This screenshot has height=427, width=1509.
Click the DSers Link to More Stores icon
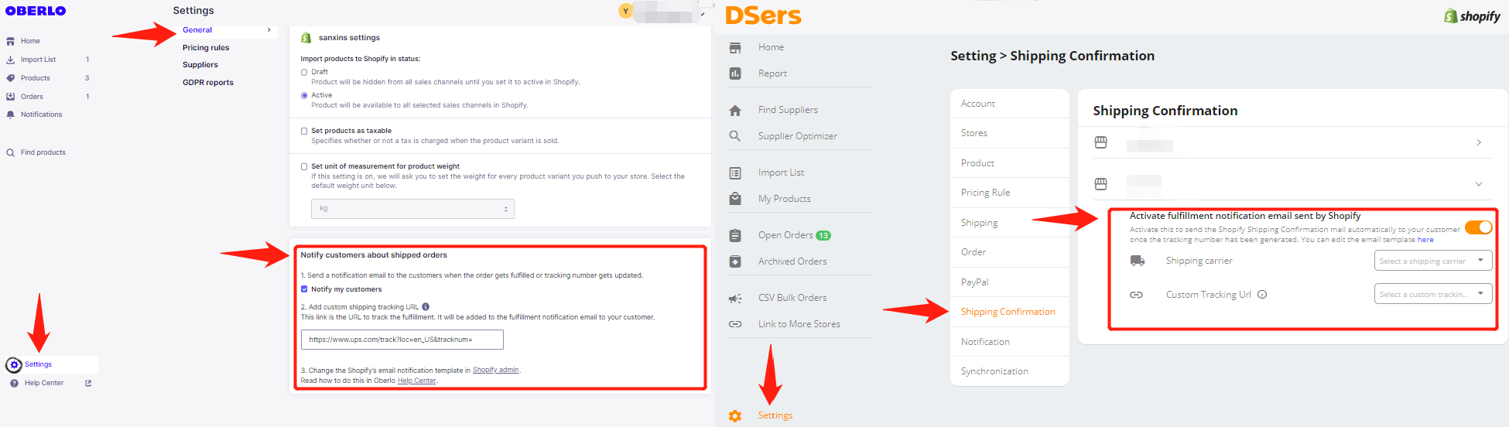(x=735, y=324)
